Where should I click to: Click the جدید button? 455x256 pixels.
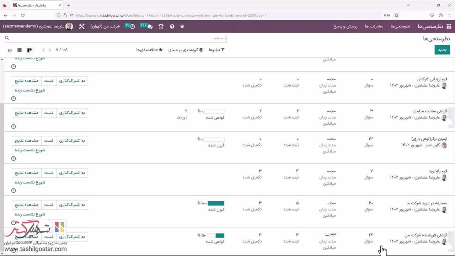pyautogui.click(x=442, y=50)
